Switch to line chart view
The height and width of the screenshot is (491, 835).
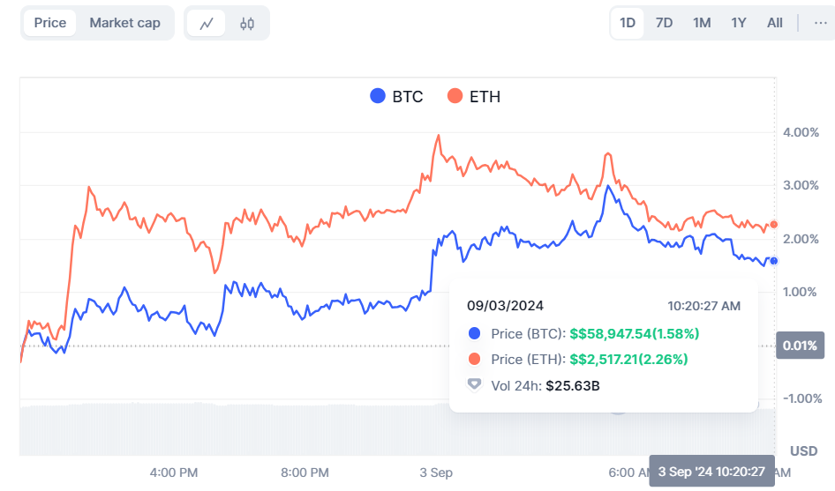point(207,24)
